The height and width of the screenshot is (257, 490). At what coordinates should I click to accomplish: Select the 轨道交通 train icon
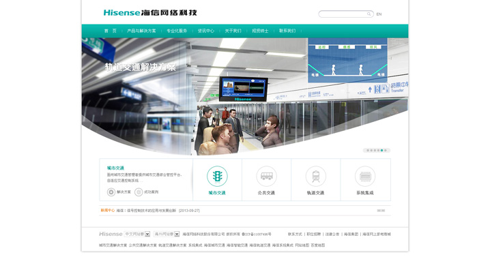(315, 176)
